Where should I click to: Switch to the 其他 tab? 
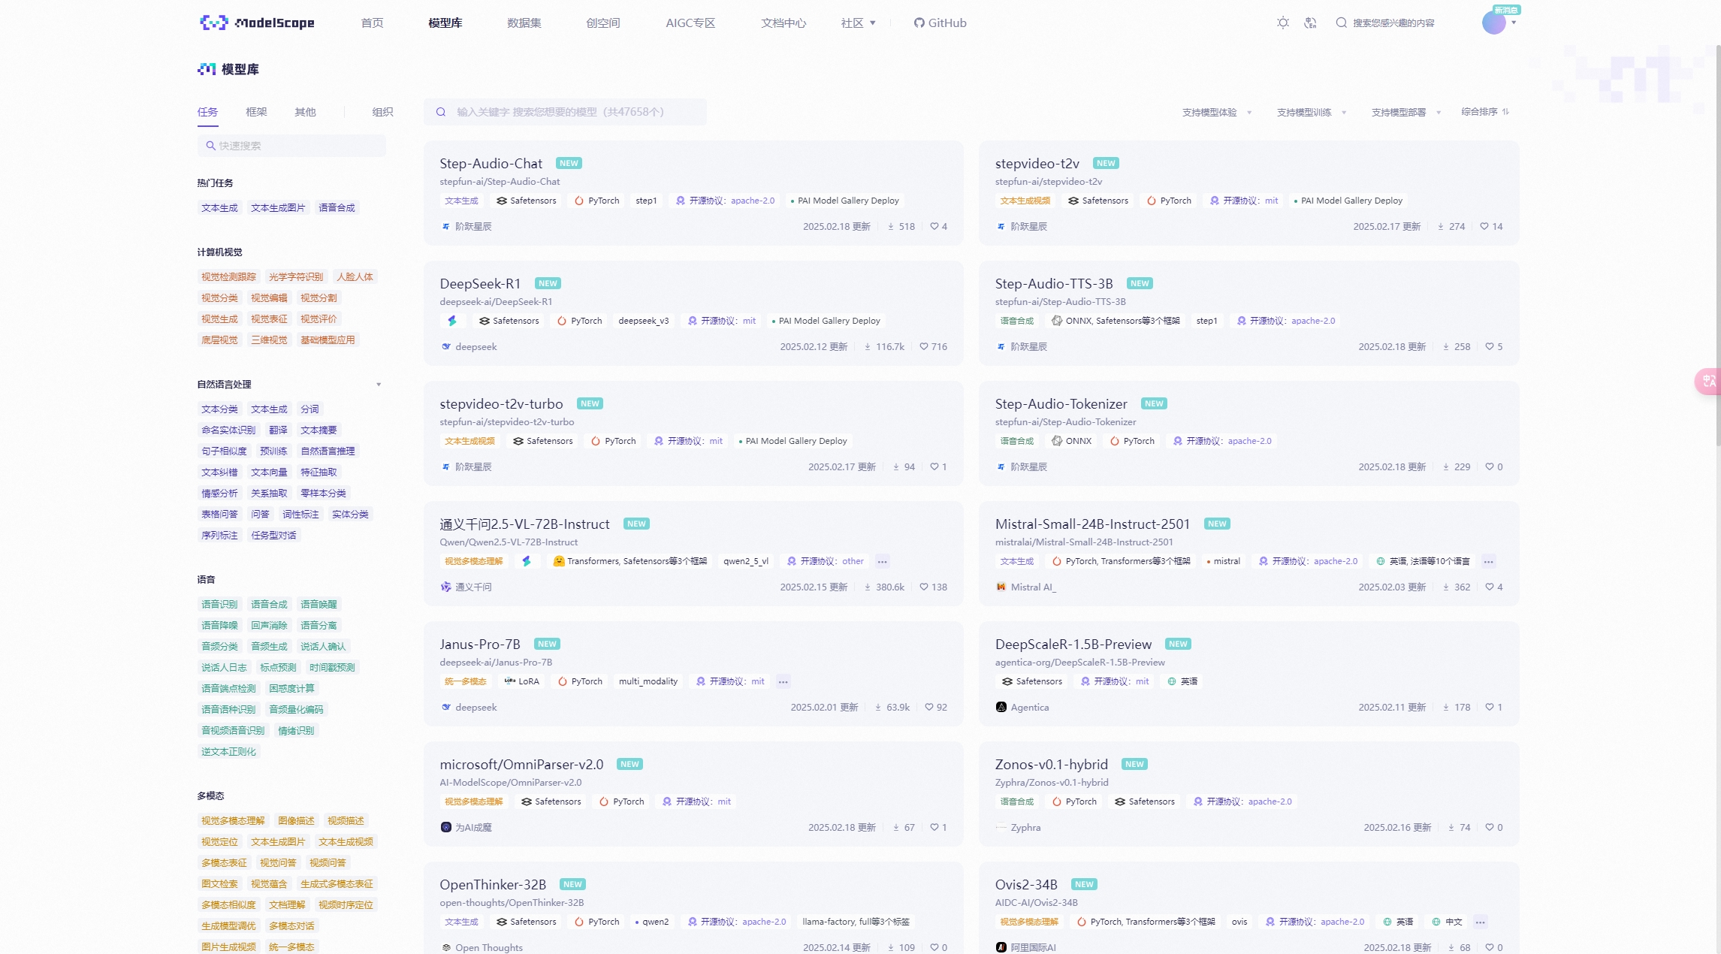coord(305,112)
